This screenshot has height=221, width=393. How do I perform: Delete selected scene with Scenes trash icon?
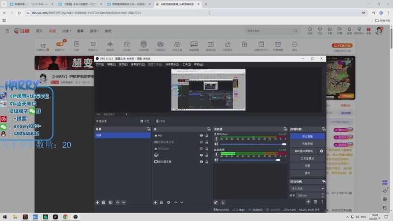[104, 202]
